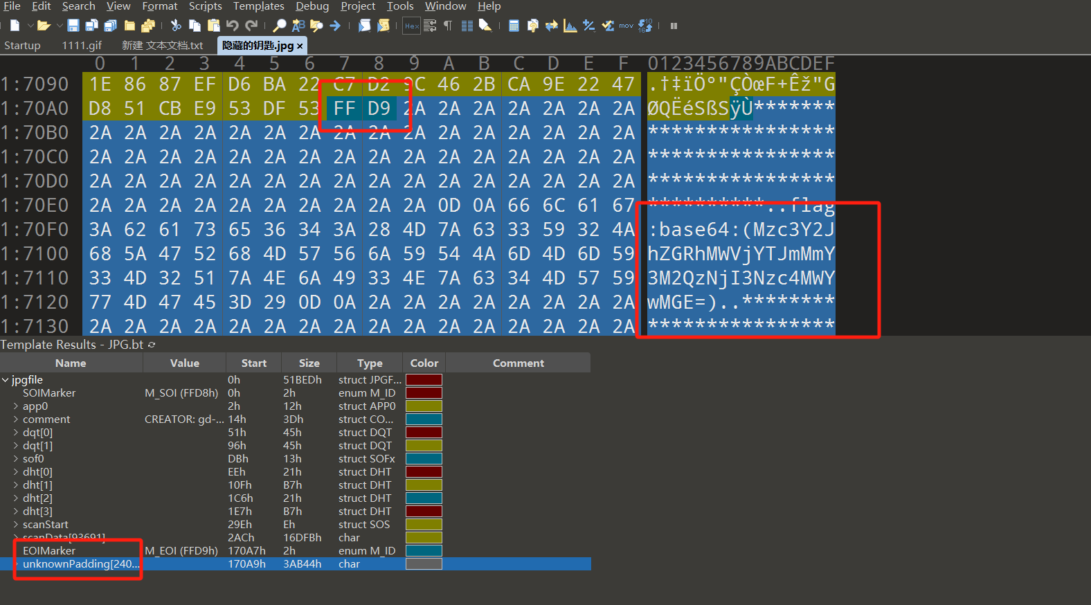1091x605 pixels.
Task: Expand the comment struct node
Action: [x=16, y=419]
